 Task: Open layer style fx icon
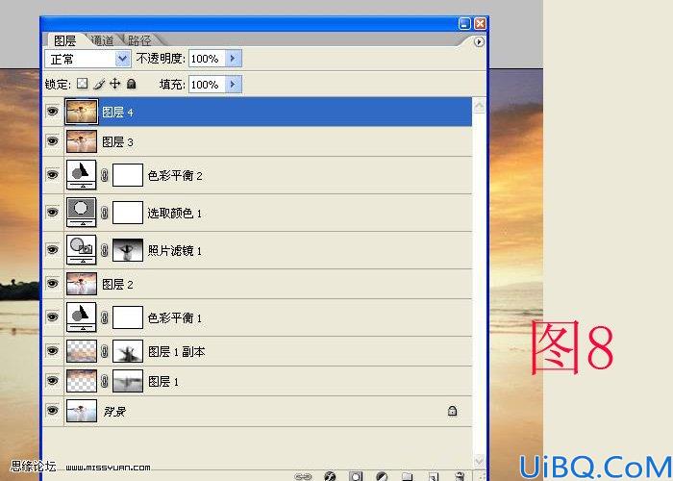tap(330, 476)
